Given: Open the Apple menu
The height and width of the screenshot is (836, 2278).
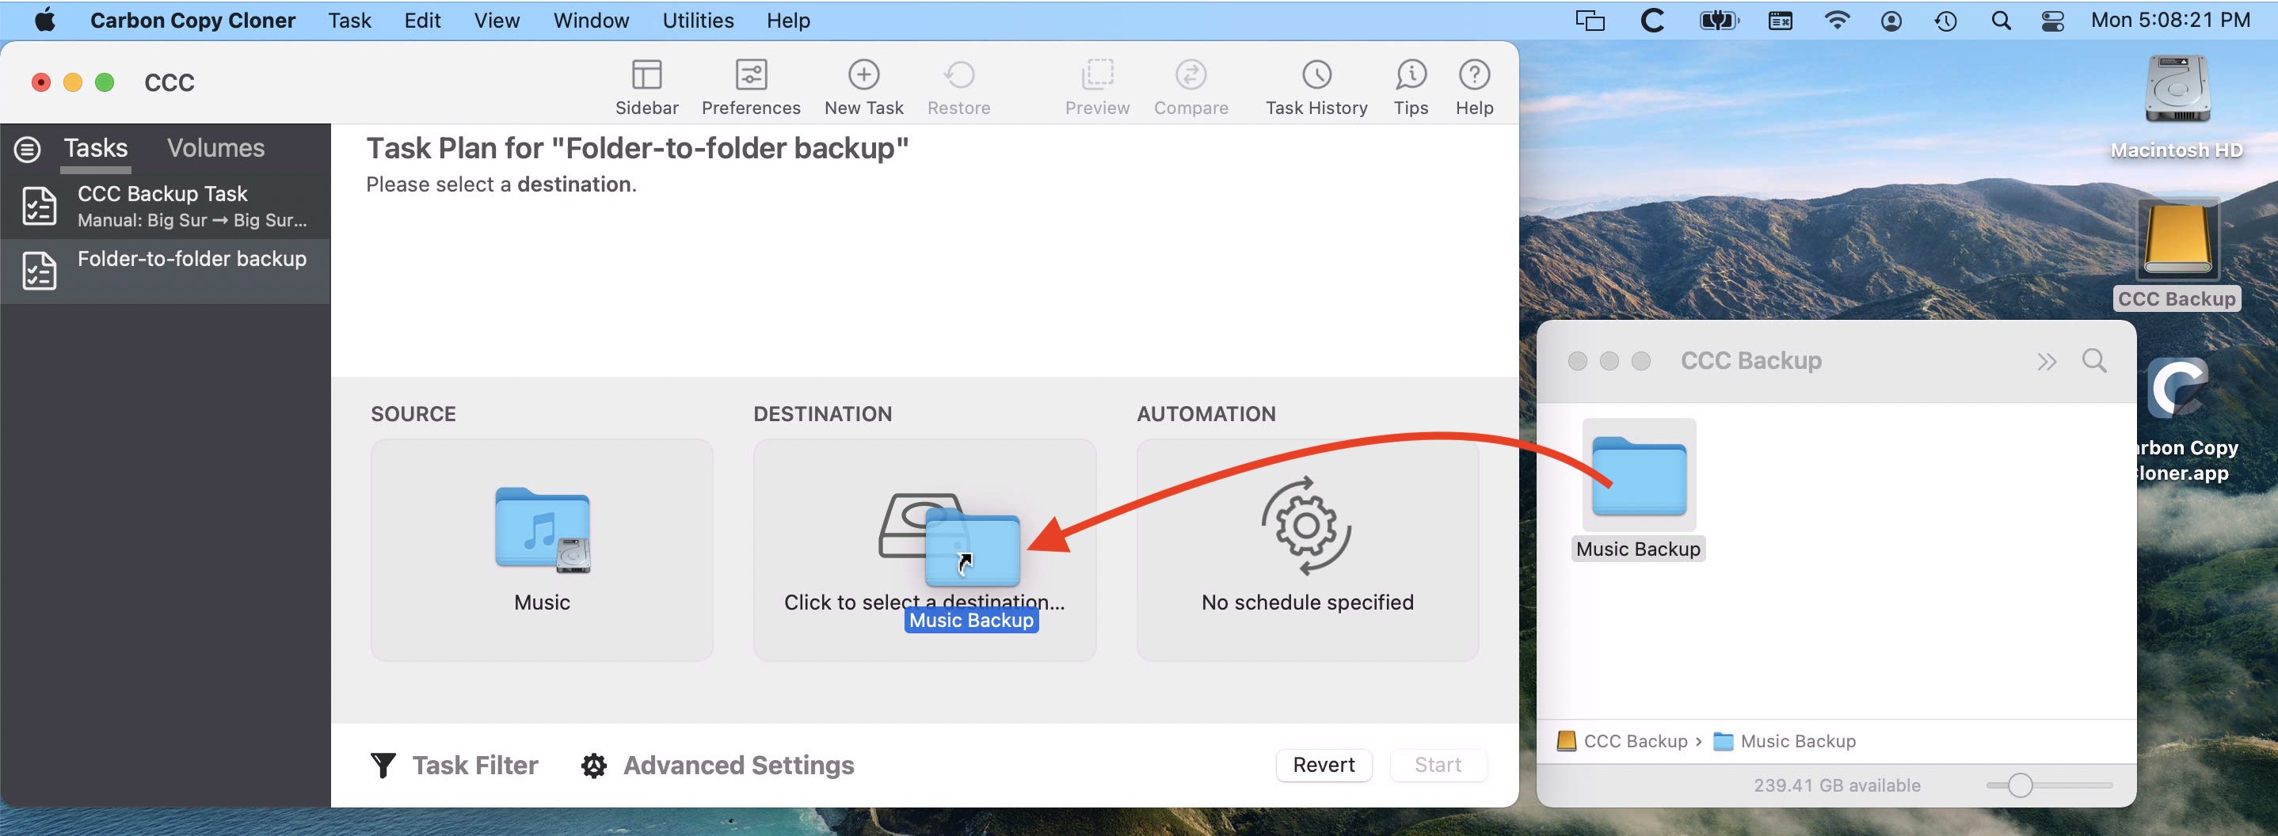Looking at the screenshot, I should coord(45,21).
